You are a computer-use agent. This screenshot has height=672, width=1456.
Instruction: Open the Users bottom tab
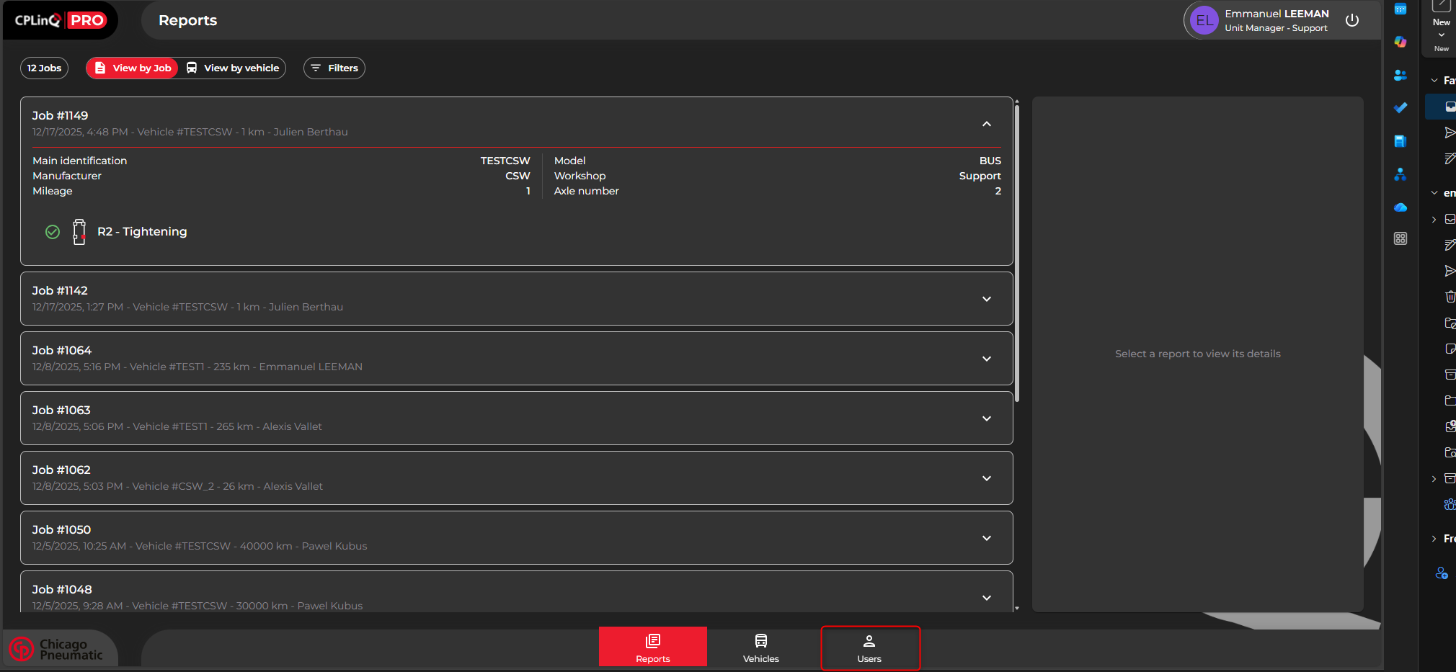870,648
